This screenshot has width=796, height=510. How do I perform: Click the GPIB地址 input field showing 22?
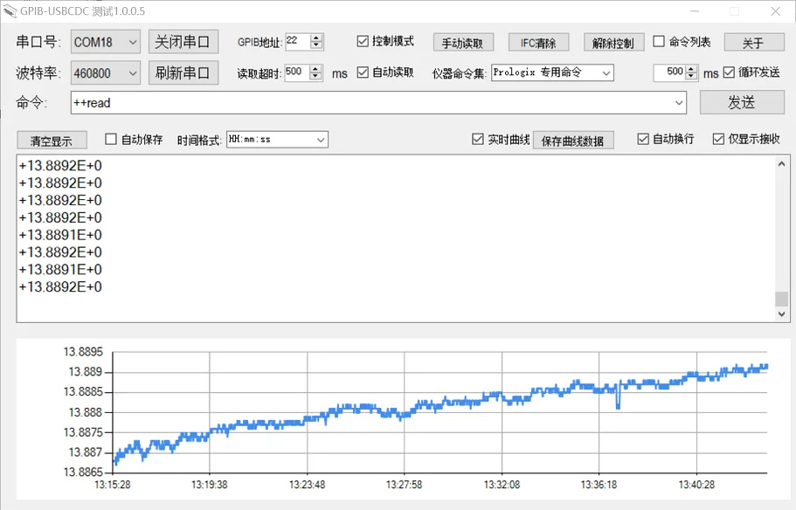point(297,41)
